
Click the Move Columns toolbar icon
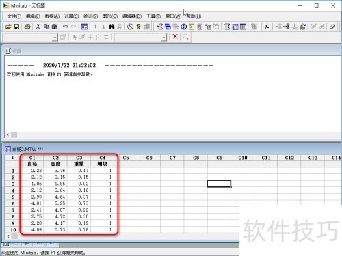pyautogui.click(x=302, y=27)
